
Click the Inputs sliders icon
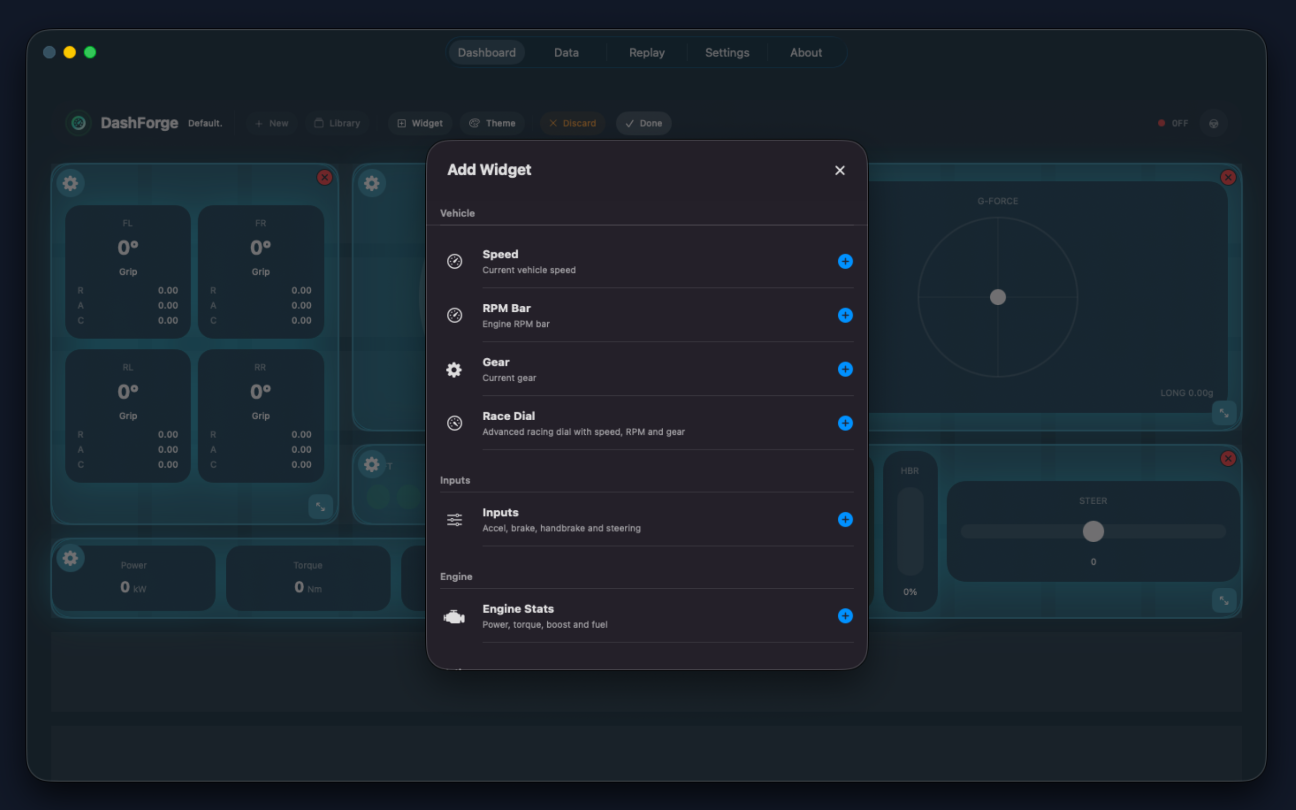(455, 519)
